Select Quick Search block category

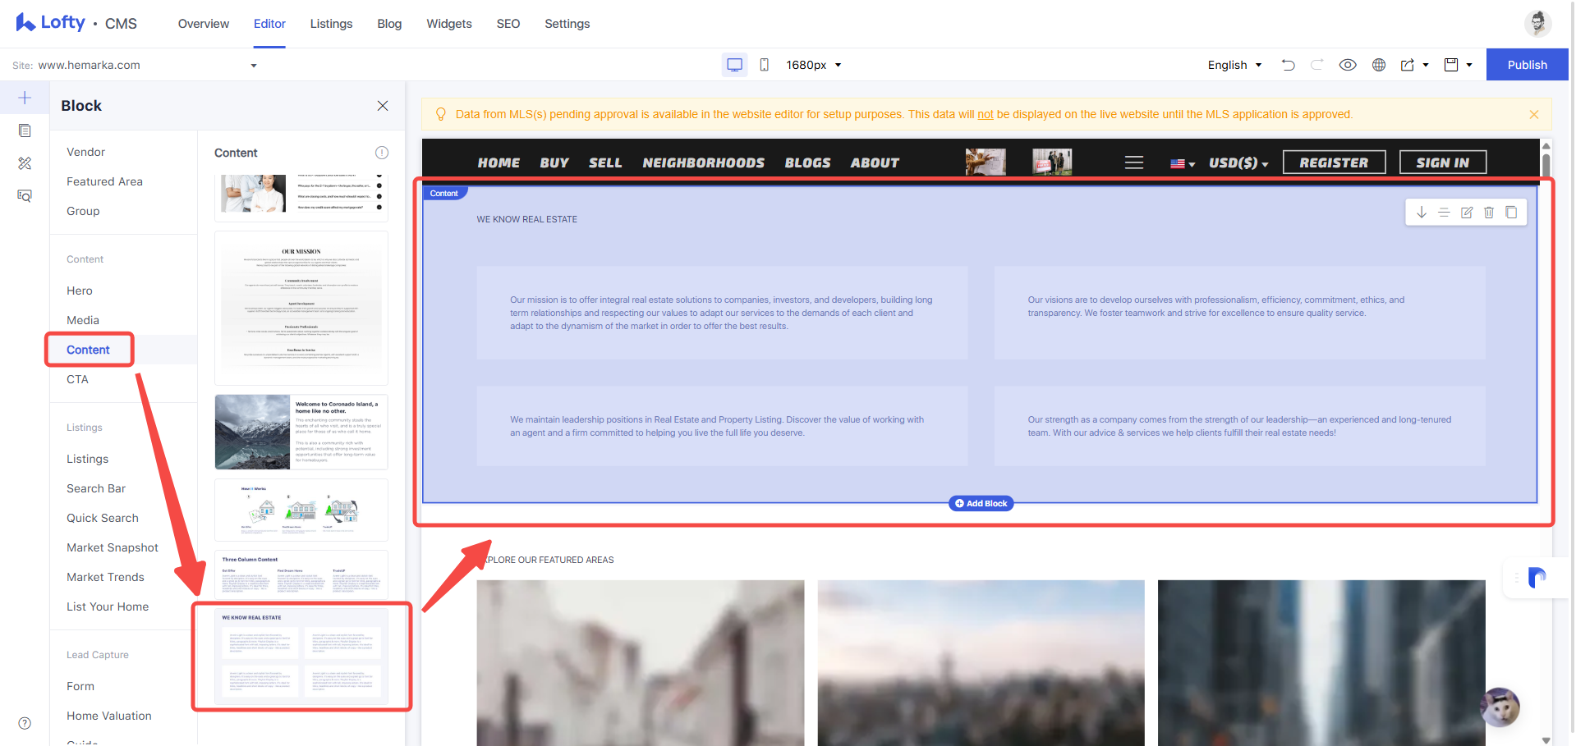[x=103, y=518]
